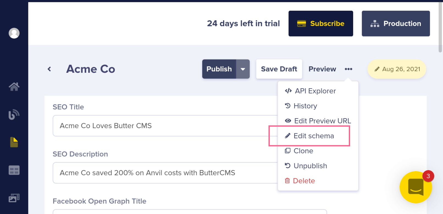443x214 pixels.
Task: Open the Media Library icon
Action: point(14,197)
